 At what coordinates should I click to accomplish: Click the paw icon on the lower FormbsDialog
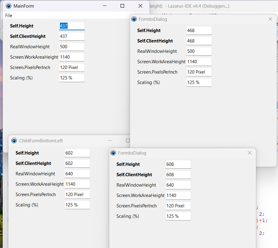[x=113, y=153]
